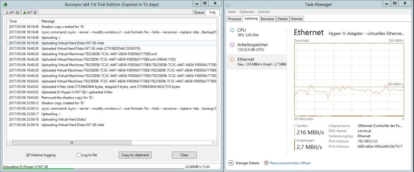
Task: Click the Task-Manager title bar icon
Action: 229,4
